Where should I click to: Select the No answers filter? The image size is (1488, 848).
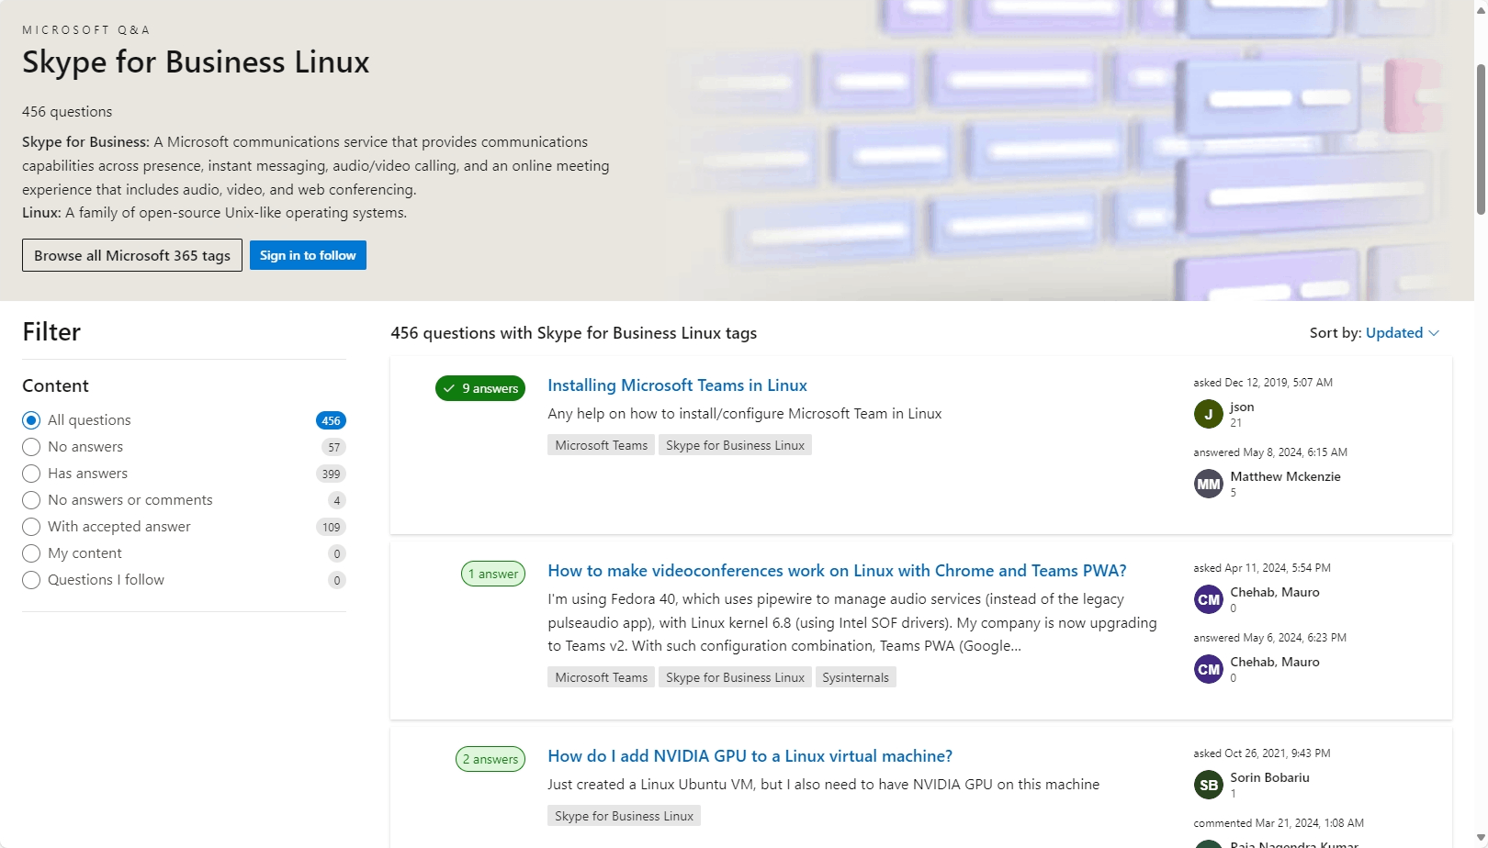[31, 447]
